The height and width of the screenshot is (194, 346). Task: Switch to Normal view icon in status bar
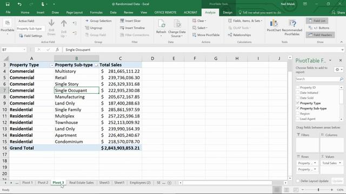click(277, 190)
